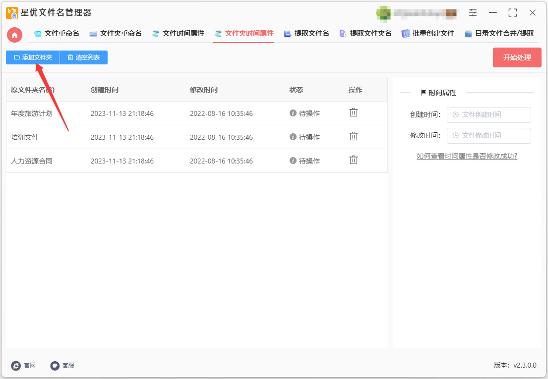Click the info status icon for 培训文件
Screen dimensions: 548x379
293,137
